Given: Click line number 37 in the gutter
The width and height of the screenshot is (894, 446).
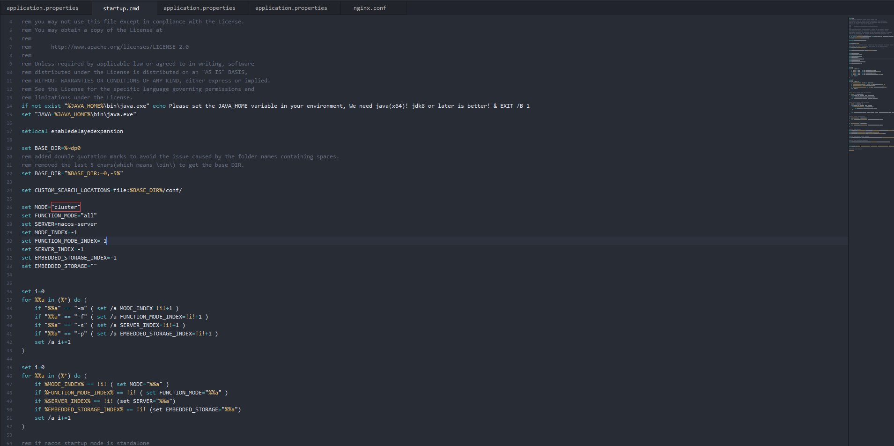Looking at the screenshot, I should pyautogui.click(x=9, y=300).
